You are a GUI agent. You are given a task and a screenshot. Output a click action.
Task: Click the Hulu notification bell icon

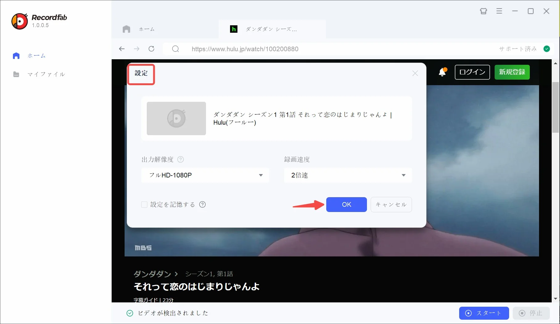point(443,72)
